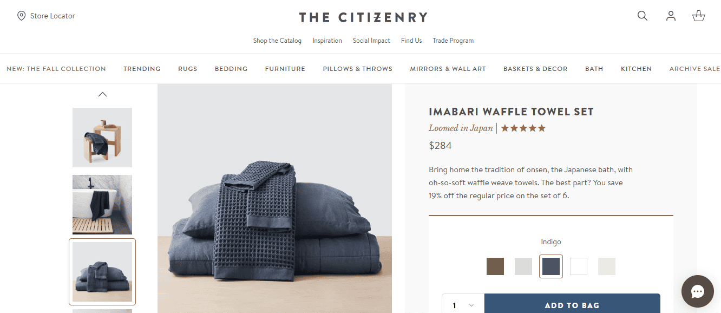Image resolution: width=721 pixels, height=313 pixels.
Task: Click Add to Bag button
Action: click(572, 305)
